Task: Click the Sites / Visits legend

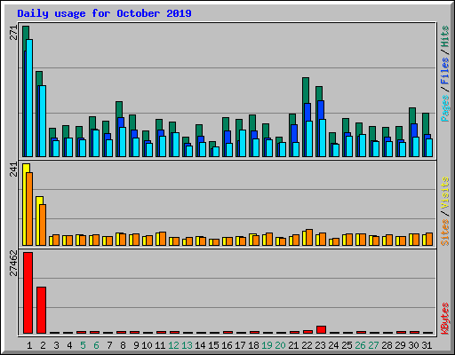Action: [x=445, y=211]
